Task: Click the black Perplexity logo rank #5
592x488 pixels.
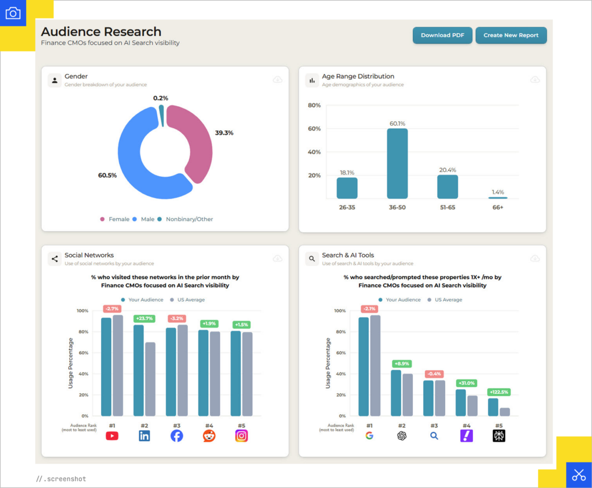Action: coord(499,436)
